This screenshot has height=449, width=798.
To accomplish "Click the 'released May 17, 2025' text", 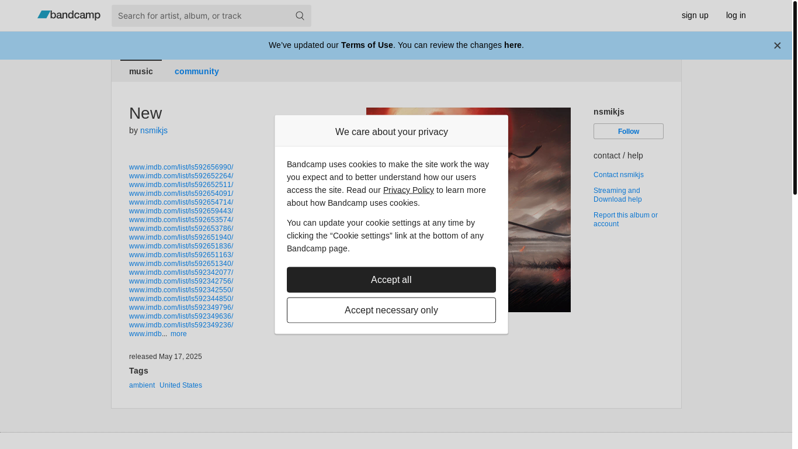I will 165,357.
